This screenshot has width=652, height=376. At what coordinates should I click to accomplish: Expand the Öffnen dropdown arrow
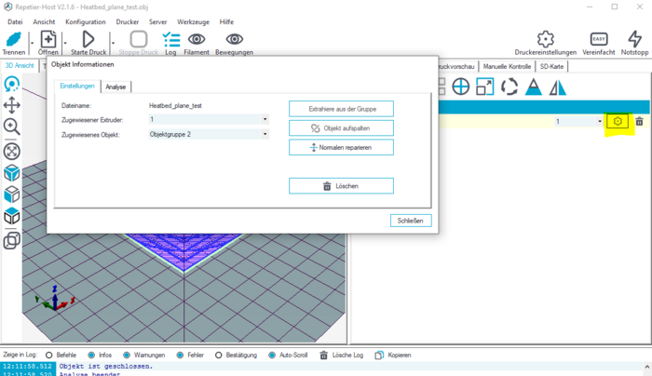click(65, 42)
